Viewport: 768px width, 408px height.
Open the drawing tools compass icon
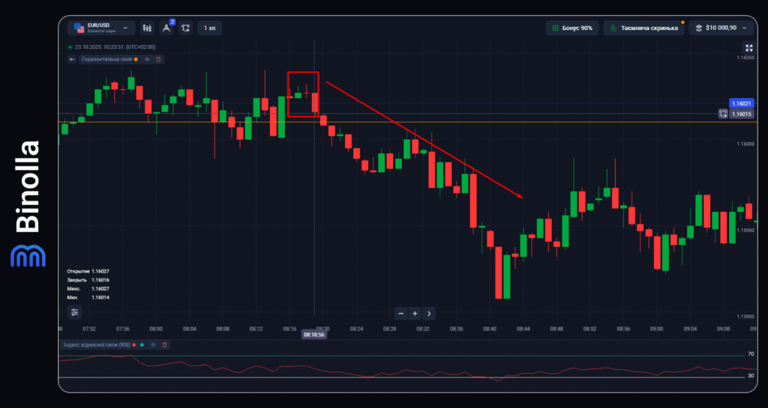point(166,28)
